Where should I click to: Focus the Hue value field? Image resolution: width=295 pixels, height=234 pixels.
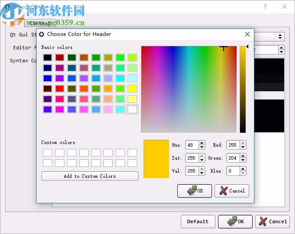[192, 145]
